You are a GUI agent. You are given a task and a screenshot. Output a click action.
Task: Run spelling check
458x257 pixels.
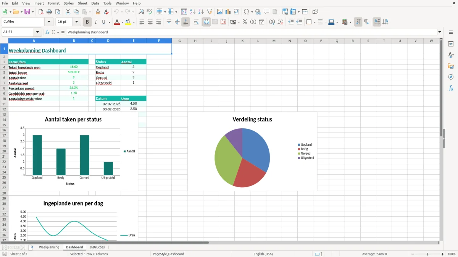point(150,12)
